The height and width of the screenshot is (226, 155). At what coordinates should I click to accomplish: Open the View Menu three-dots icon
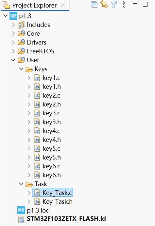[124, 4]
